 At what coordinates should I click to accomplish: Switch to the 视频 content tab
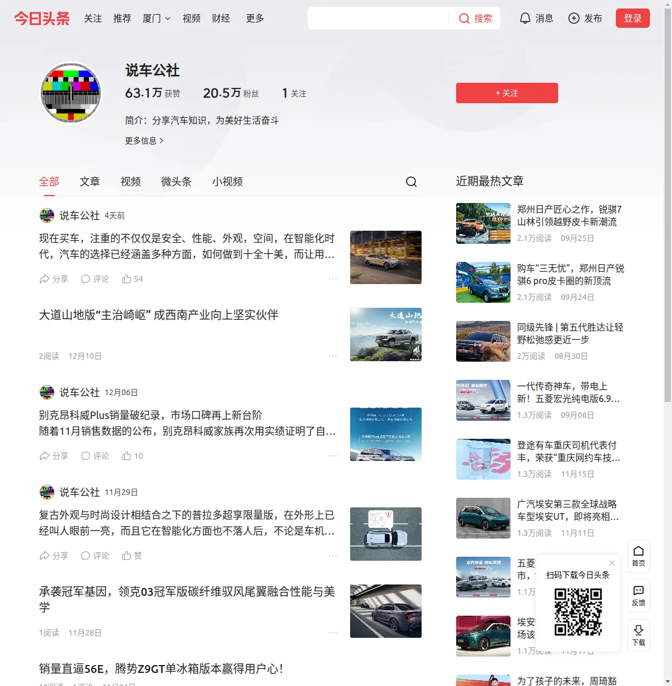(131, 181)
